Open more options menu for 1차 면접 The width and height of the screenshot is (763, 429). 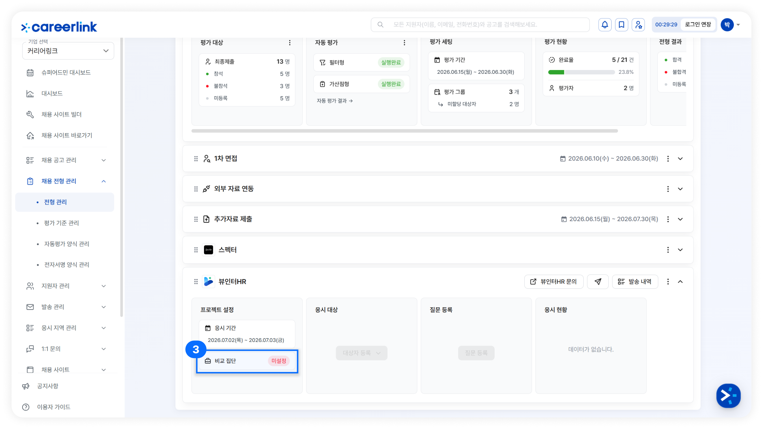[668, 159]
